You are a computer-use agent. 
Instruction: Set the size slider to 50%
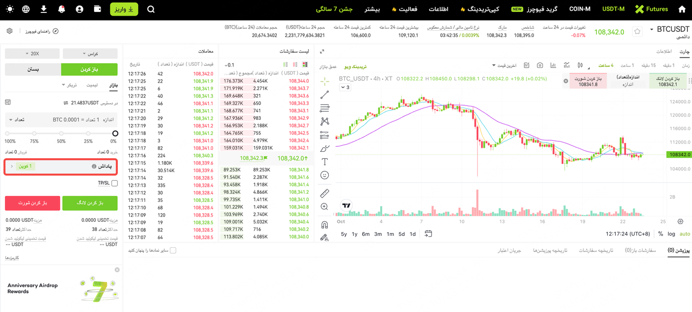tap(61, 133)
